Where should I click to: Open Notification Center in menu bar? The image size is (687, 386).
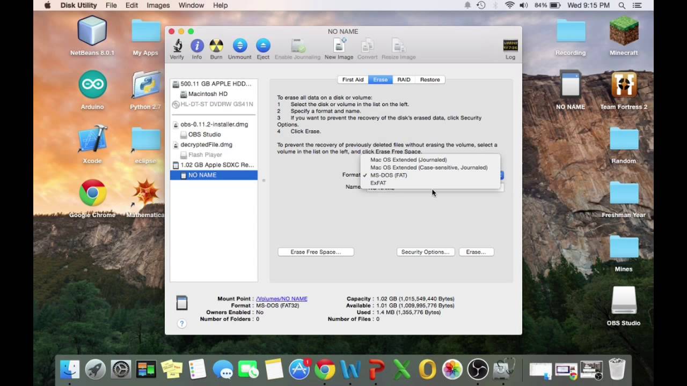coord(638,5)
